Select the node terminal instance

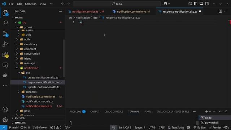214,118
